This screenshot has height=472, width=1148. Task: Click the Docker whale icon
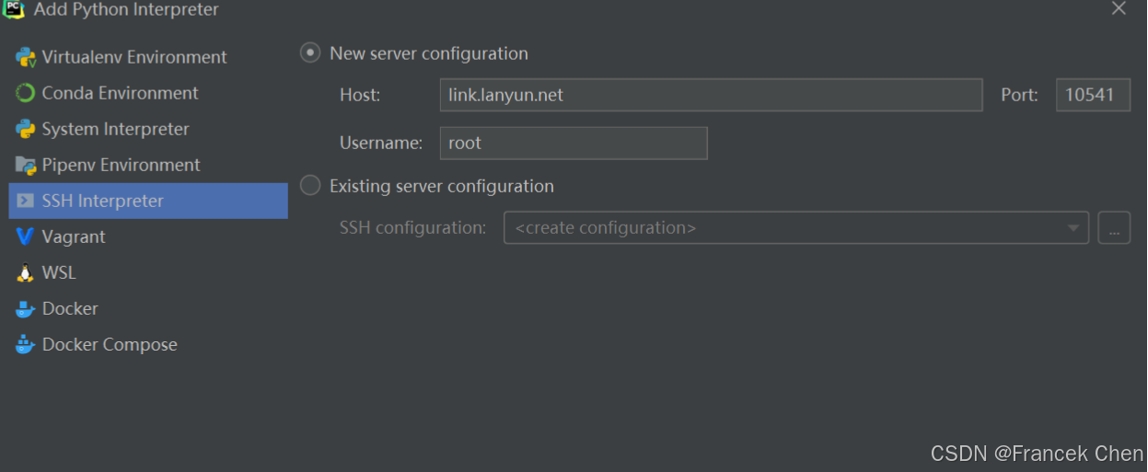click(25, 308)
